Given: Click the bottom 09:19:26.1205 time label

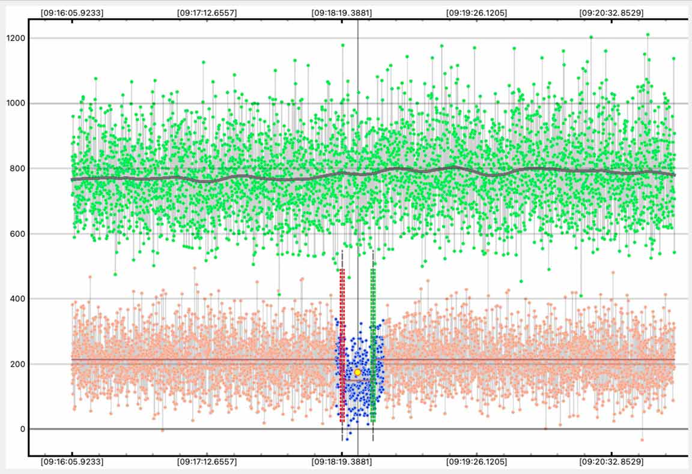Looking at the screenshot, I should [476, 462].
